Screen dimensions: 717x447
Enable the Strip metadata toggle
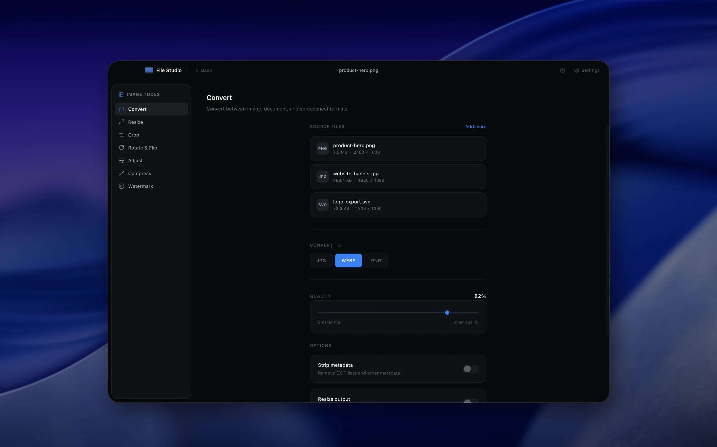coord(471,369)
